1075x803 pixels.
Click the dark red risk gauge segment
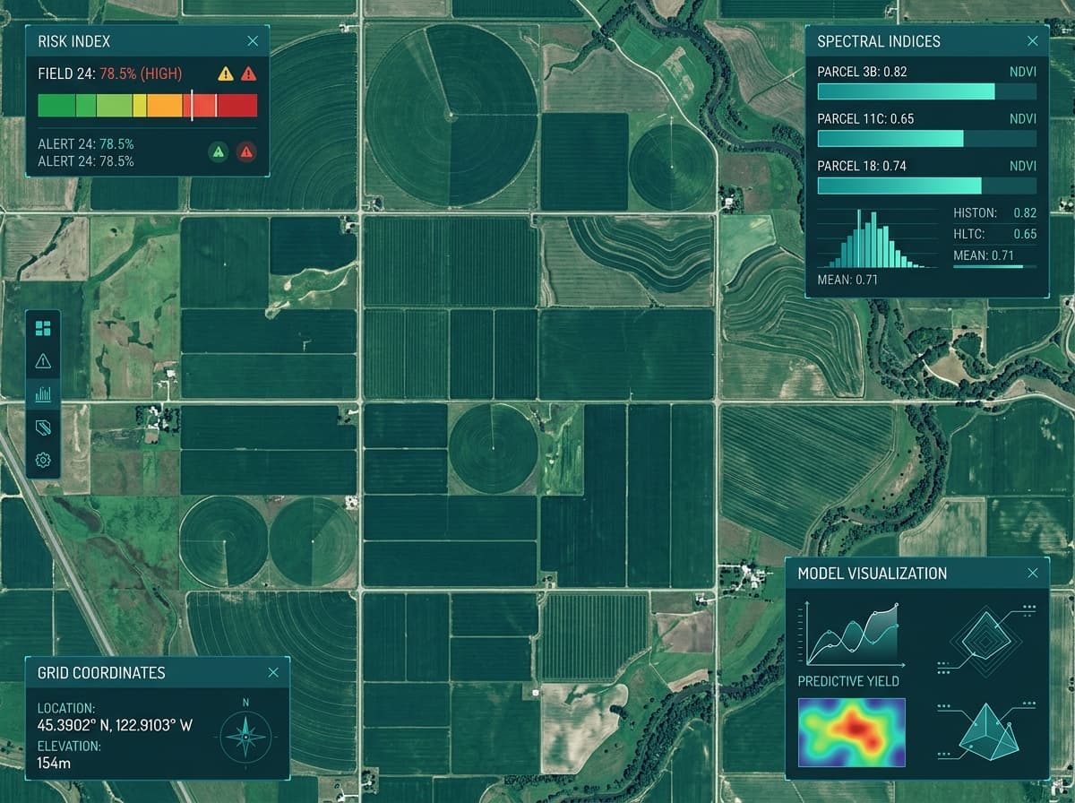(x=236, y=106)
